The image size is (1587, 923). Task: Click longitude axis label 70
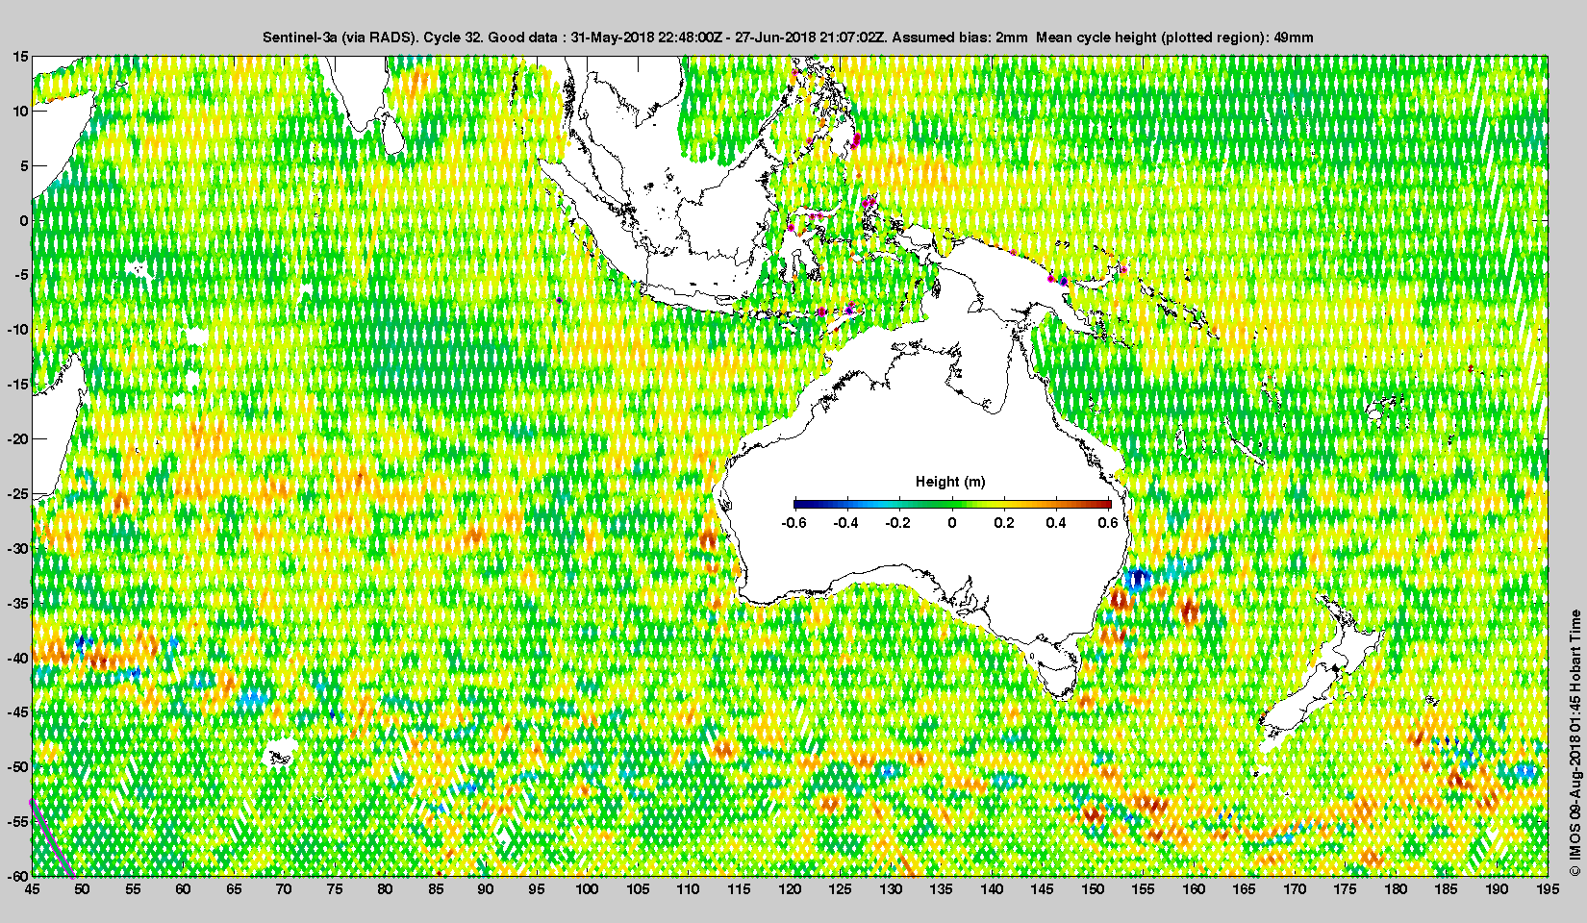pyautogui.click(x=285, y=889)
